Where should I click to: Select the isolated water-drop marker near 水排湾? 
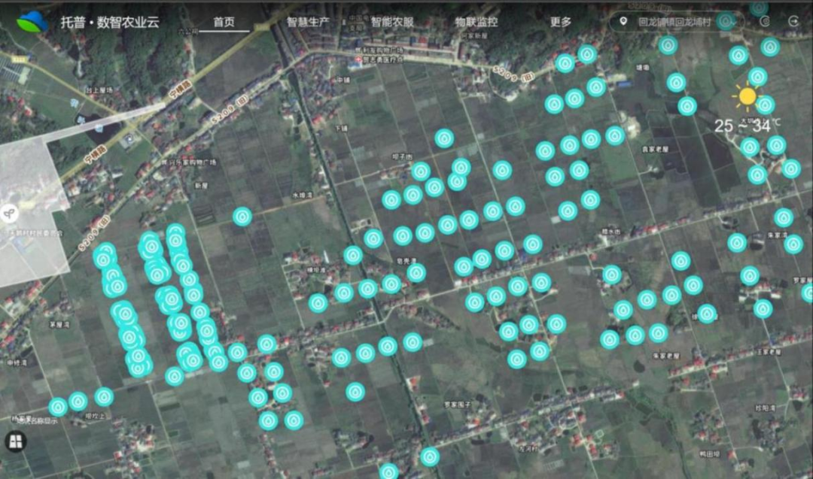tap(242, 217)
